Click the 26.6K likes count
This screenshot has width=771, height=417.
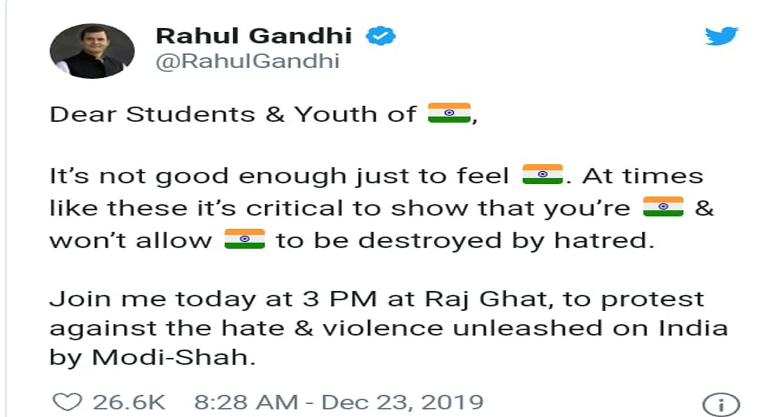click(129, 402)
